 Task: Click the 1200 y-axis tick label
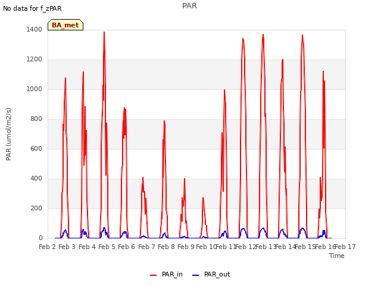(35, 60)
